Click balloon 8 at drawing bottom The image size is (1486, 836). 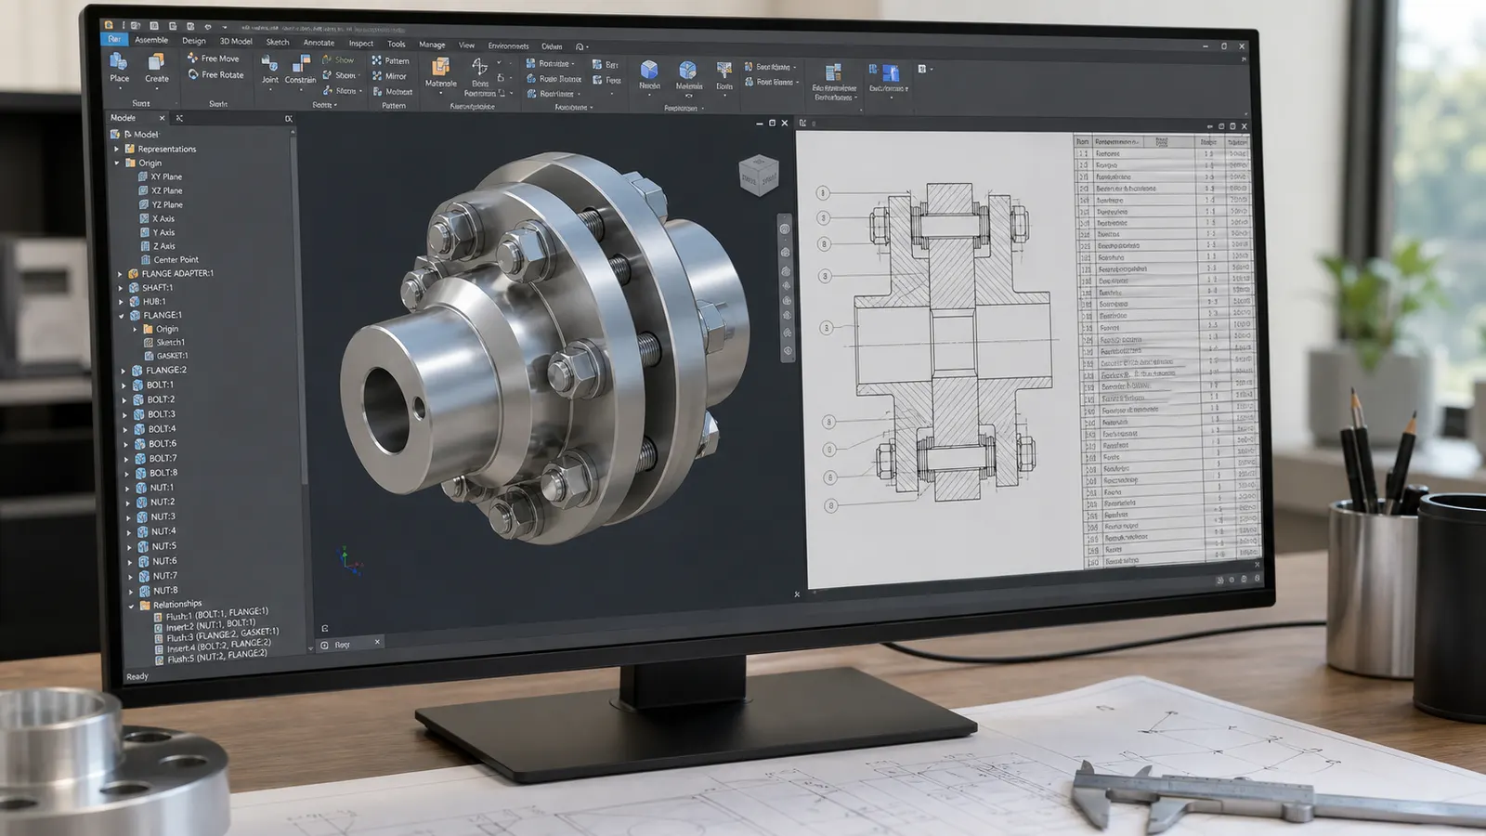coord(831,506)
